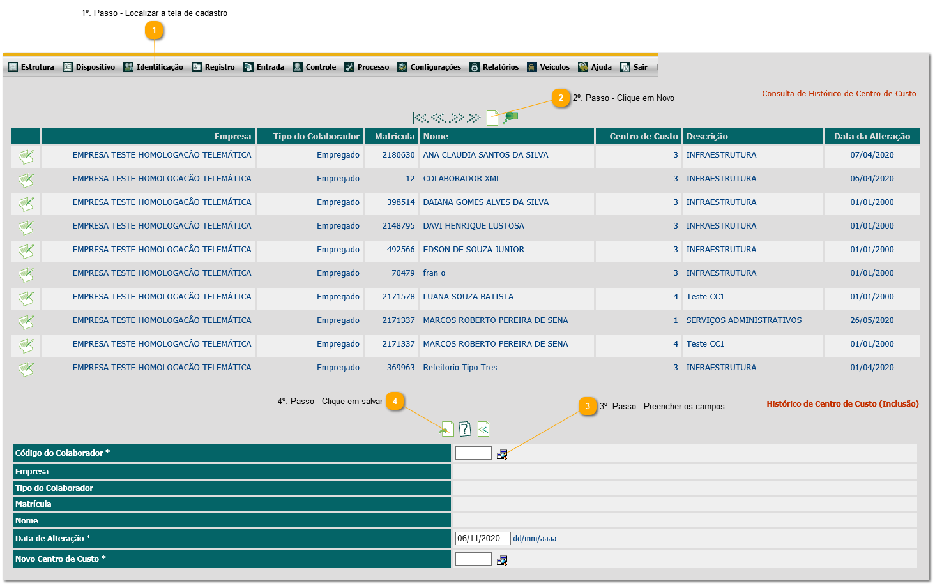Open the Veículos menu
This screenshot has height=586, width=935.
[x=549, y=67]
